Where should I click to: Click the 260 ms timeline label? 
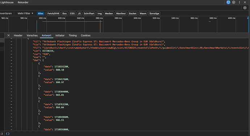[x=99, y=18]
